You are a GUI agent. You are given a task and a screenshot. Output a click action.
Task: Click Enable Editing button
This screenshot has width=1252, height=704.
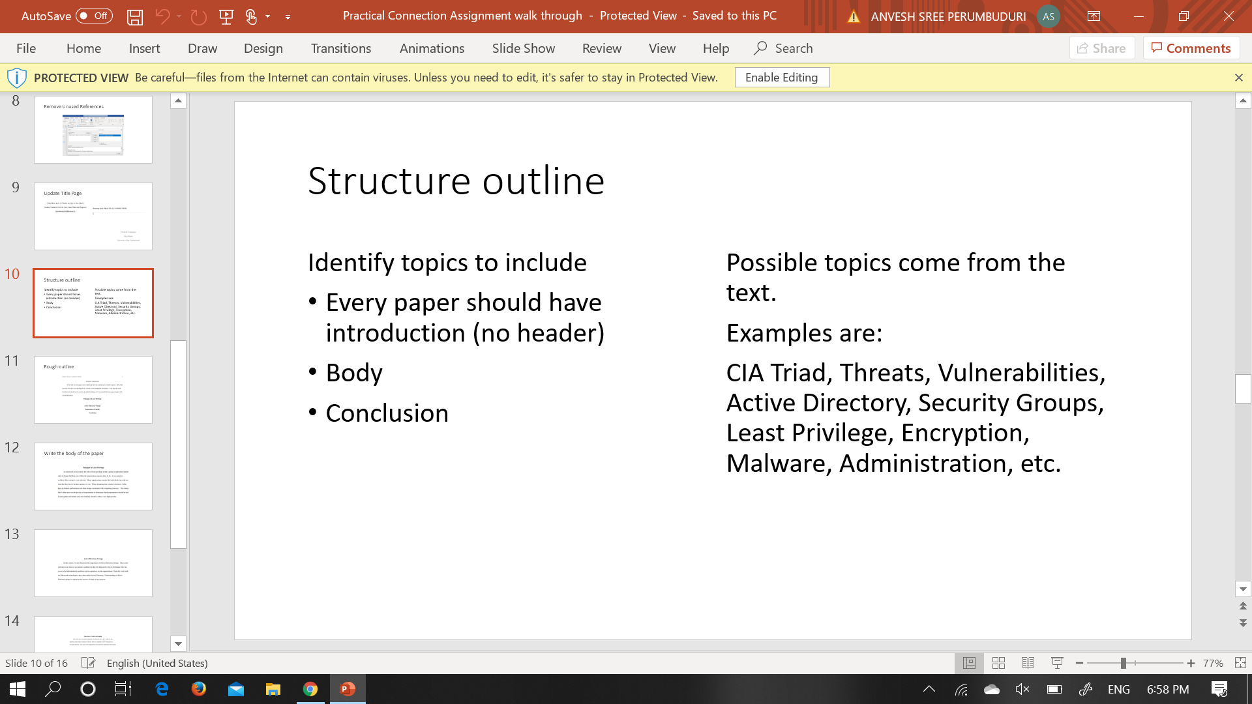click(x=782, y=78)
